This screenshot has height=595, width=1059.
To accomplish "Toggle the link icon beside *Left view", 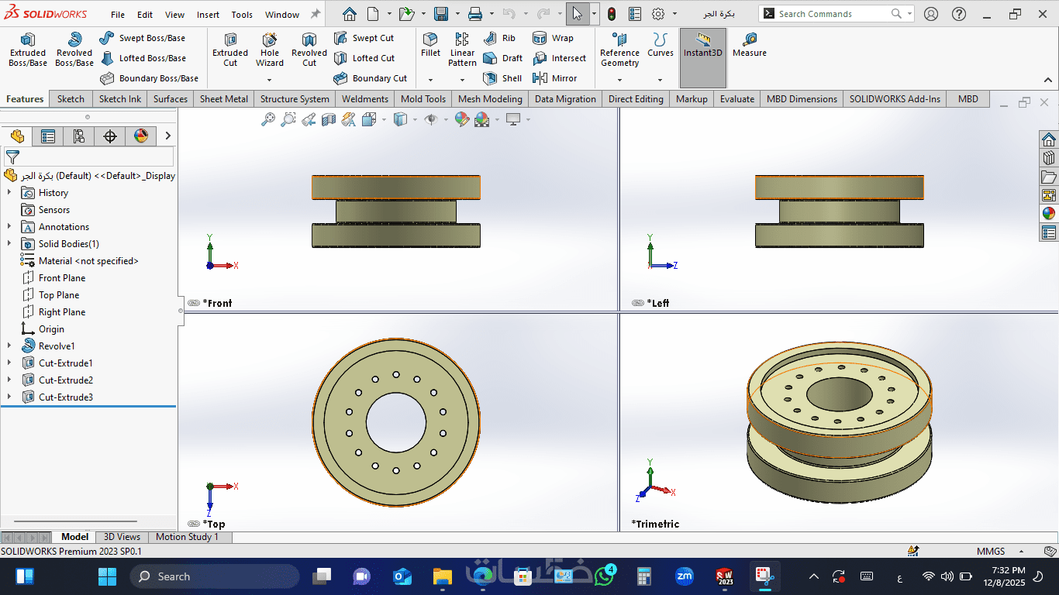I will tap(638, 303).
